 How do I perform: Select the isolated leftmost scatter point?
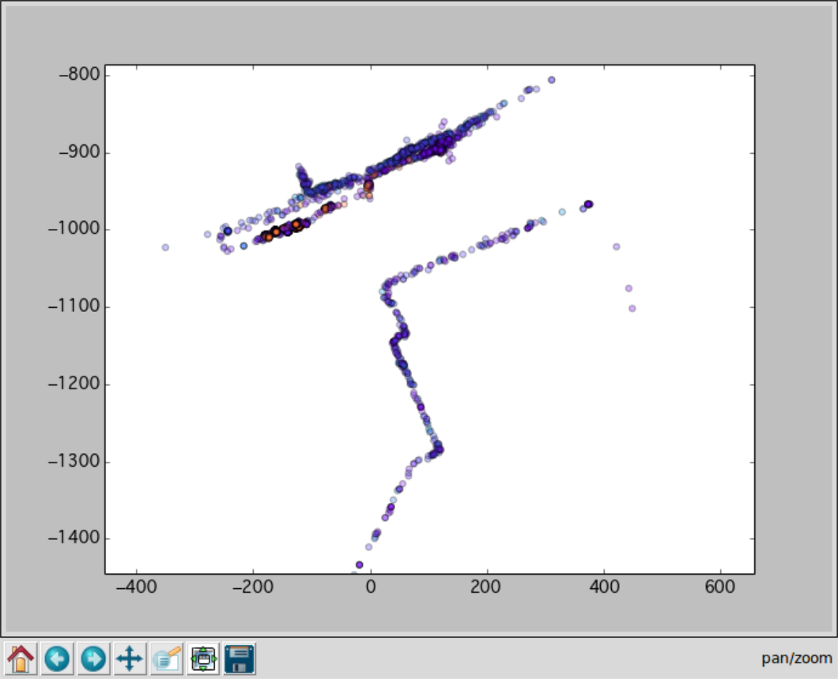click(165, 247)
